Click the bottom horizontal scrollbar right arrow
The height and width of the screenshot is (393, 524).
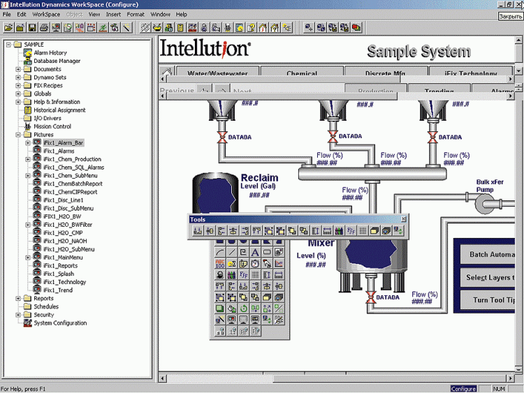[x=511, y=378]
